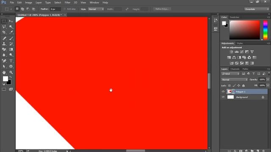Add a Photo Filter adjustment
Image resolution: width=271 pixels, height=152 pixels.
pos(244,57)
